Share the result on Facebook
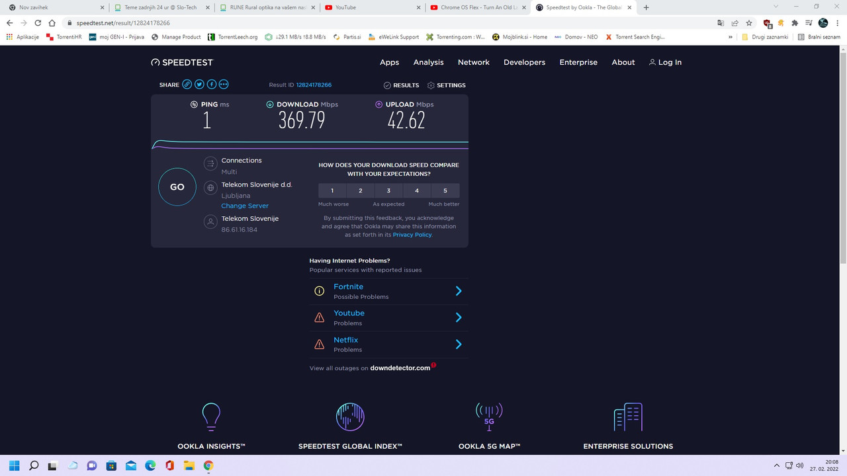Image resolution: width=847 pixels, height=476 pixels. [212, 85]
